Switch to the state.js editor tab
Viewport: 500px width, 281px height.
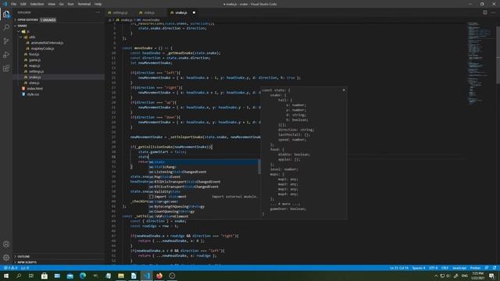[149, 12]
